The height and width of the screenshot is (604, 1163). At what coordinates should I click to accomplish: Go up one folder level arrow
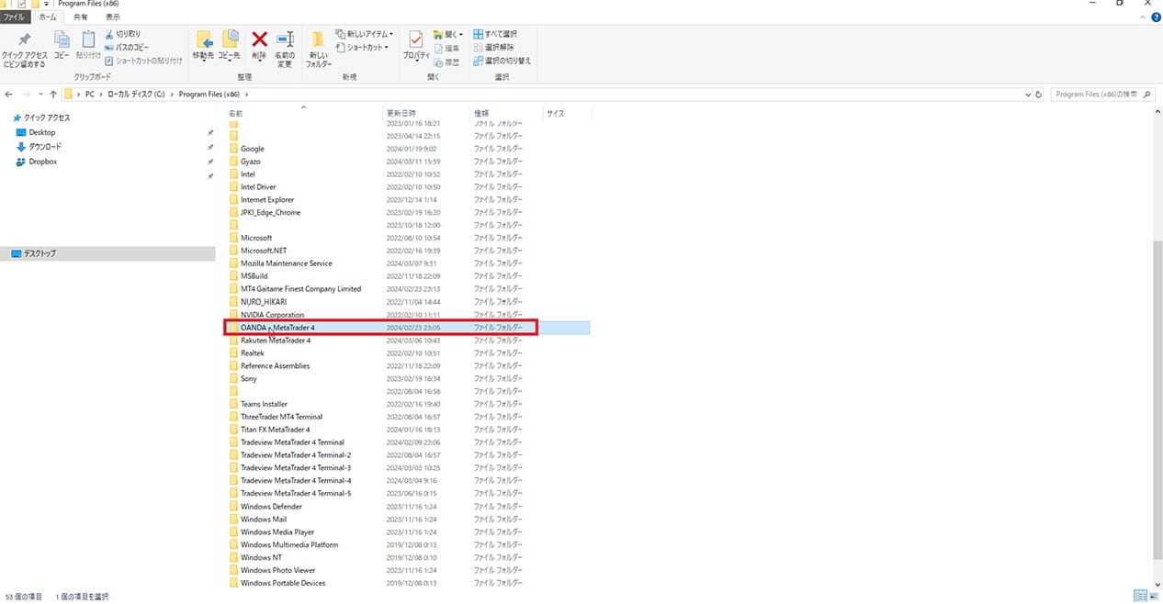(x=53, y=95)
